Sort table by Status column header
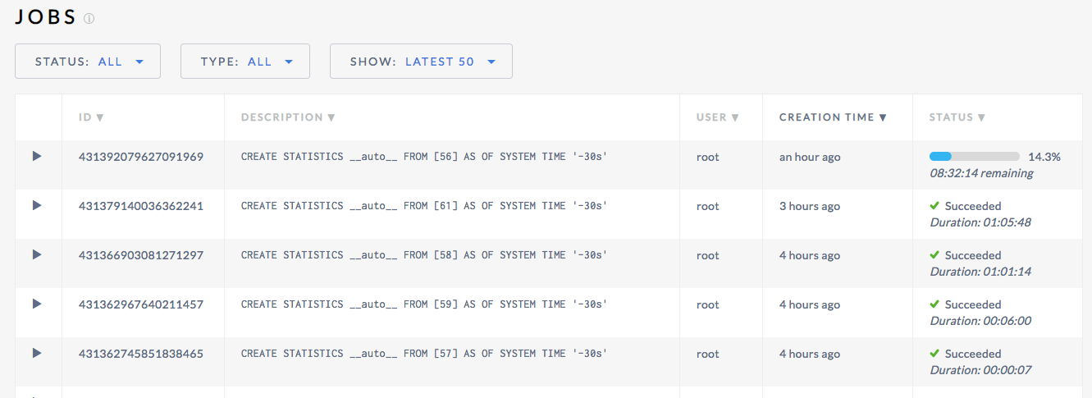 [957, 117]
